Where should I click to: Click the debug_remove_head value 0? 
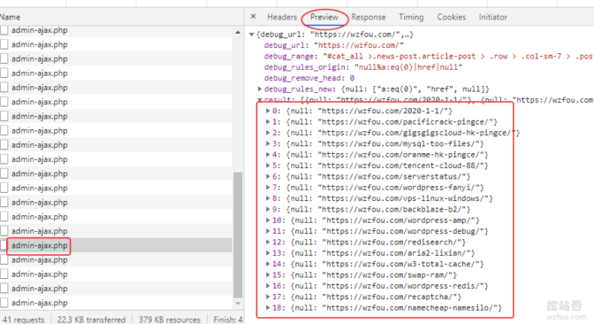coord(352,78)
